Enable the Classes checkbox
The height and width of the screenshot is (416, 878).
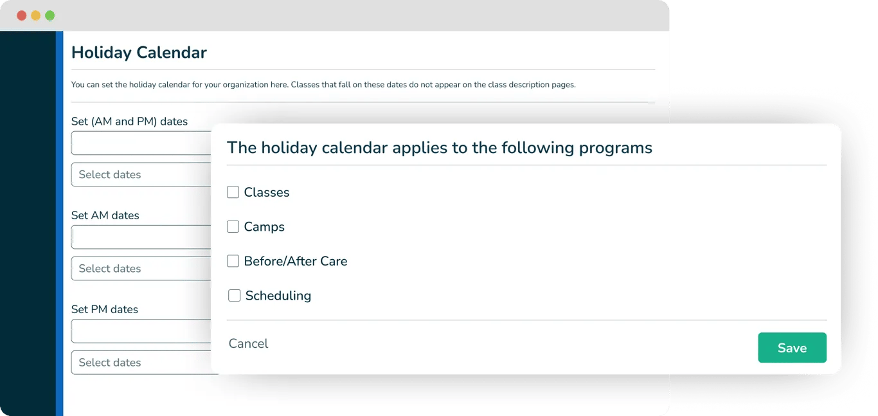(233, 192)
